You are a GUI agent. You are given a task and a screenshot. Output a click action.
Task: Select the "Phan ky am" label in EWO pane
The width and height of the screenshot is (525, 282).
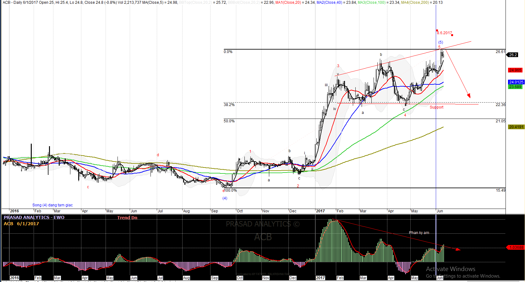coord(419,233)
